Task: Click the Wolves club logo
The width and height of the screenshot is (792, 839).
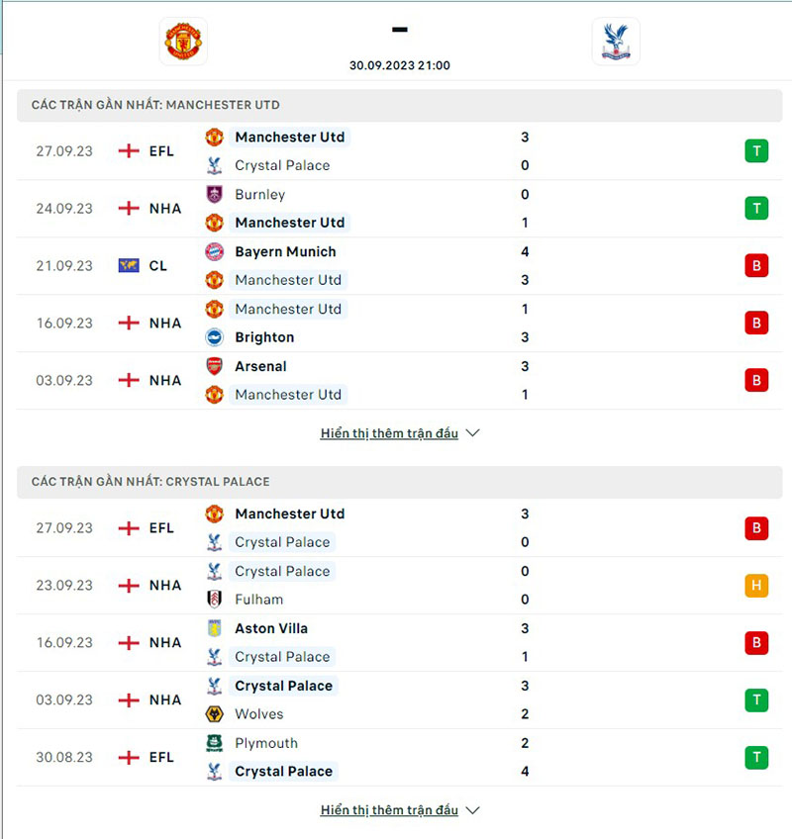Action: point(215,714)
